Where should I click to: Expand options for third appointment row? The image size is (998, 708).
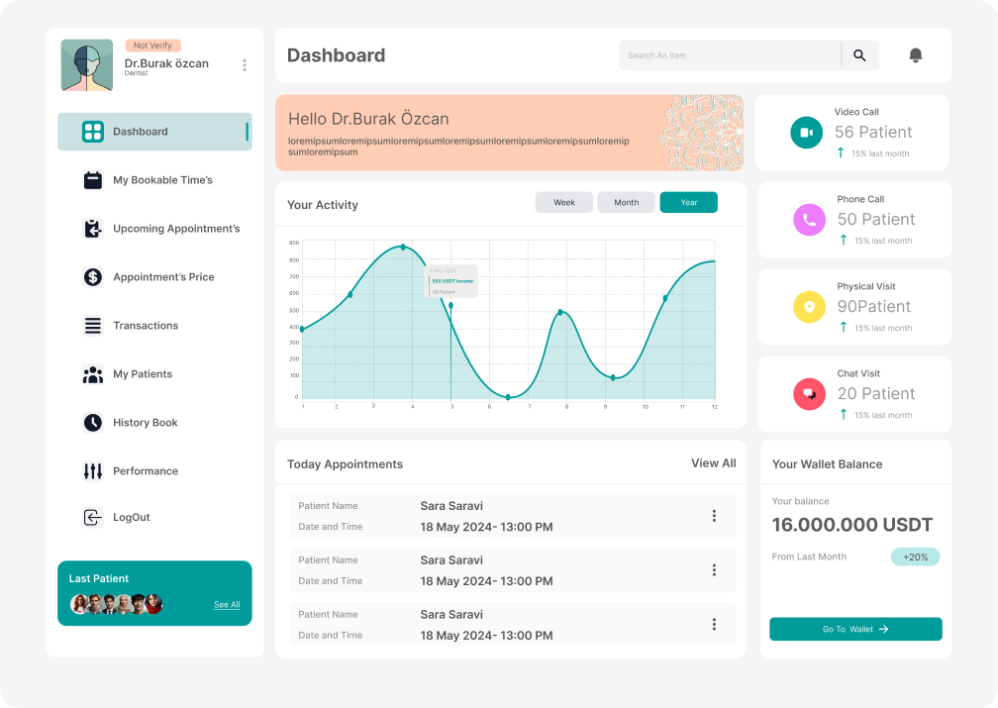pyautogui.click(x=714, y=624)
